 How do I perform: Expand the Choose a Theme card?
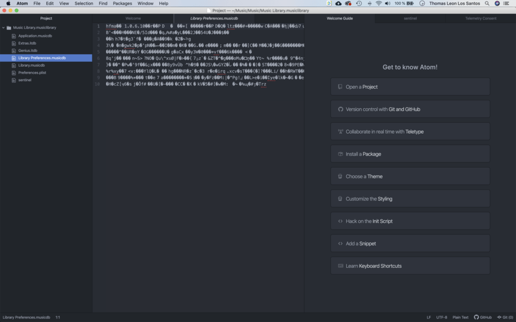410,176
